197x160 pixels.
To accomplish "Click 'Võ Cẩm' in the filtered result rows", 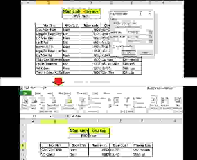I will [48, 154].
